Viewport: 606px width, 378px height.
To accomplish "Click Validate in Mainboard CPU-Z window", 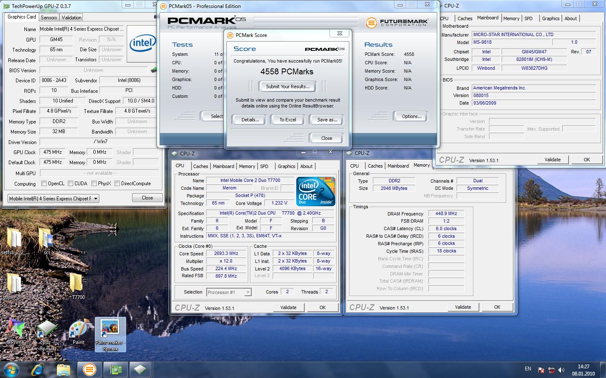I will [553, 160].
